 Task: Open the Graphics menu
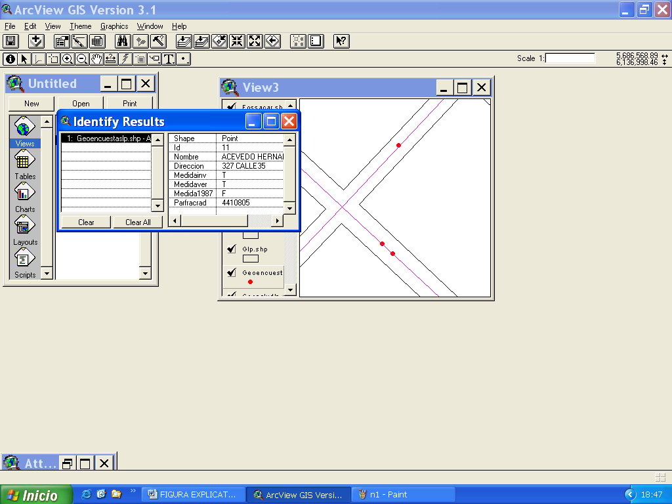tap(114, 26)
